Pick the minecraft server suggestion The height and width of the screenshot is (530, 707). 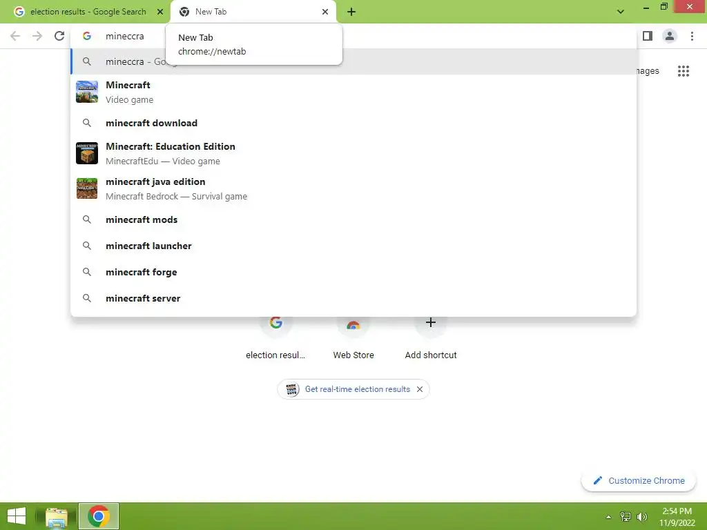tap(353, 298)
